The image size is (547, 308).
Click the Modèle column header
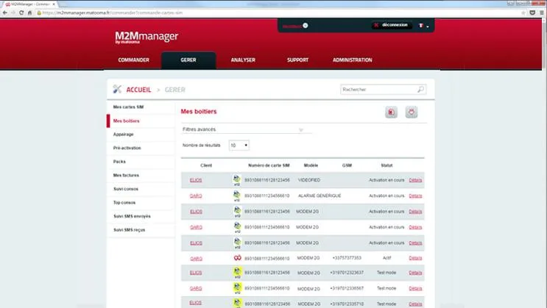pos(311,165)
